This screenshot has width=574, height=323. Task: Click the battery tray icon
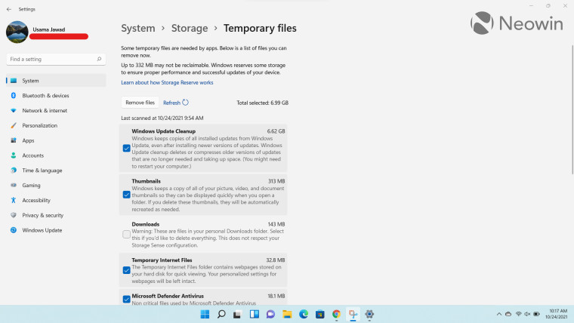[537, 314]
